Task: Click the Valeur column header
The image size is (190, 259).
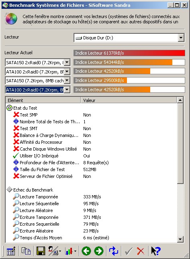Action: 129,100
